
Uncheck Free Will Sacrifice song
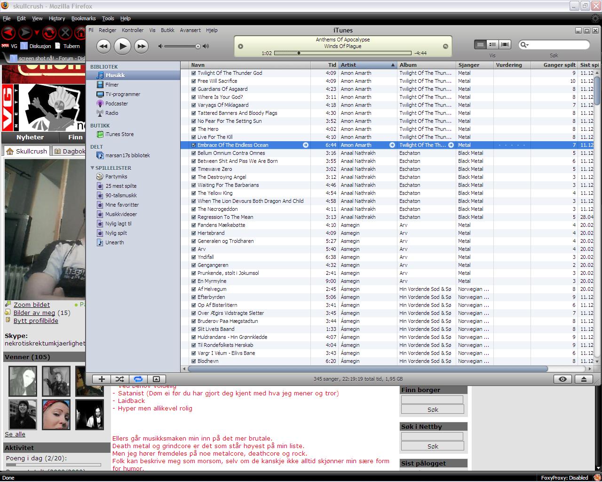[193, 81]
